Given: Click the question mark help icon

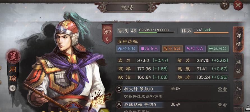Looking at the screenshot, I should [225, 5].
